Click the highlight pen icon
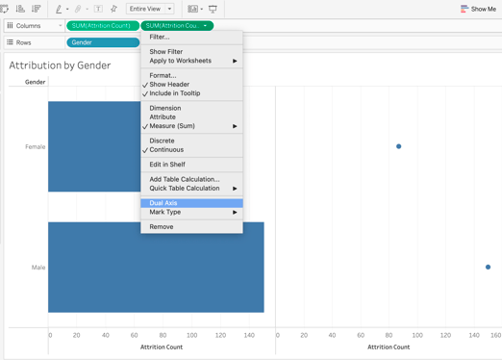Image resolution: width=502 pixels, height=360 pixels. pyautogui.click(x=59, y=10)
